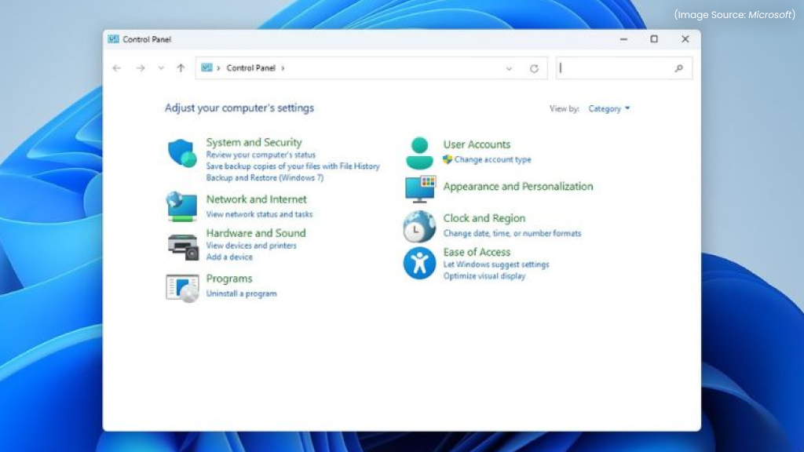Expand the View by Category dropdown
Screen dimensions: 804x452
point(609,109)
